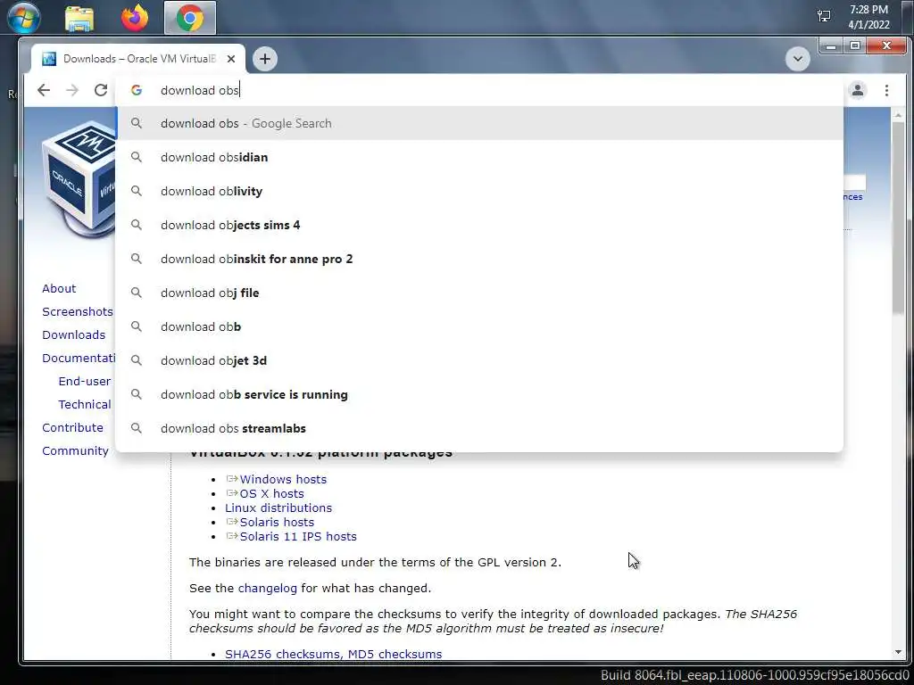Select 'download obs - Google Search' suggestion
The image size is (914, 685).
479,123
